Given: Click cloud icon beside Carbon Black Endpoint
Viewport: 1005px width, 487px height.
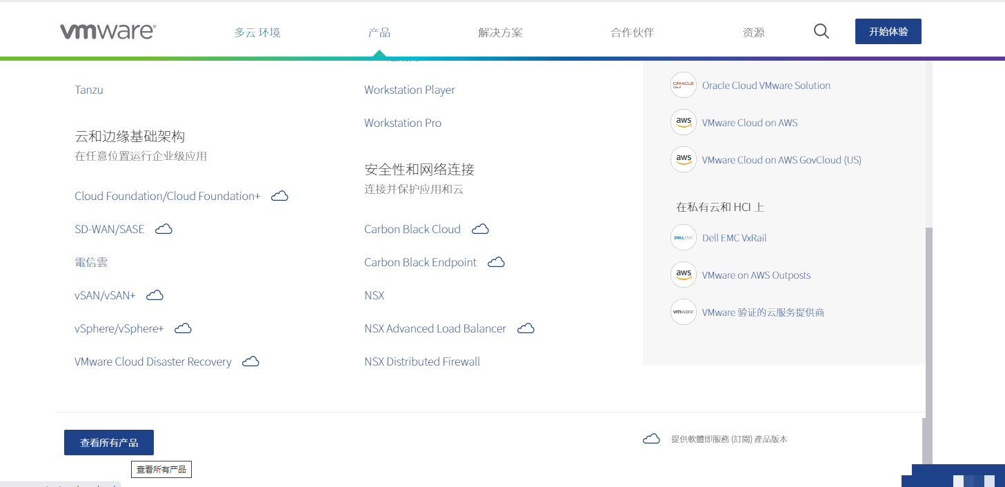Looking at the screenshot, I should (496, 262).
